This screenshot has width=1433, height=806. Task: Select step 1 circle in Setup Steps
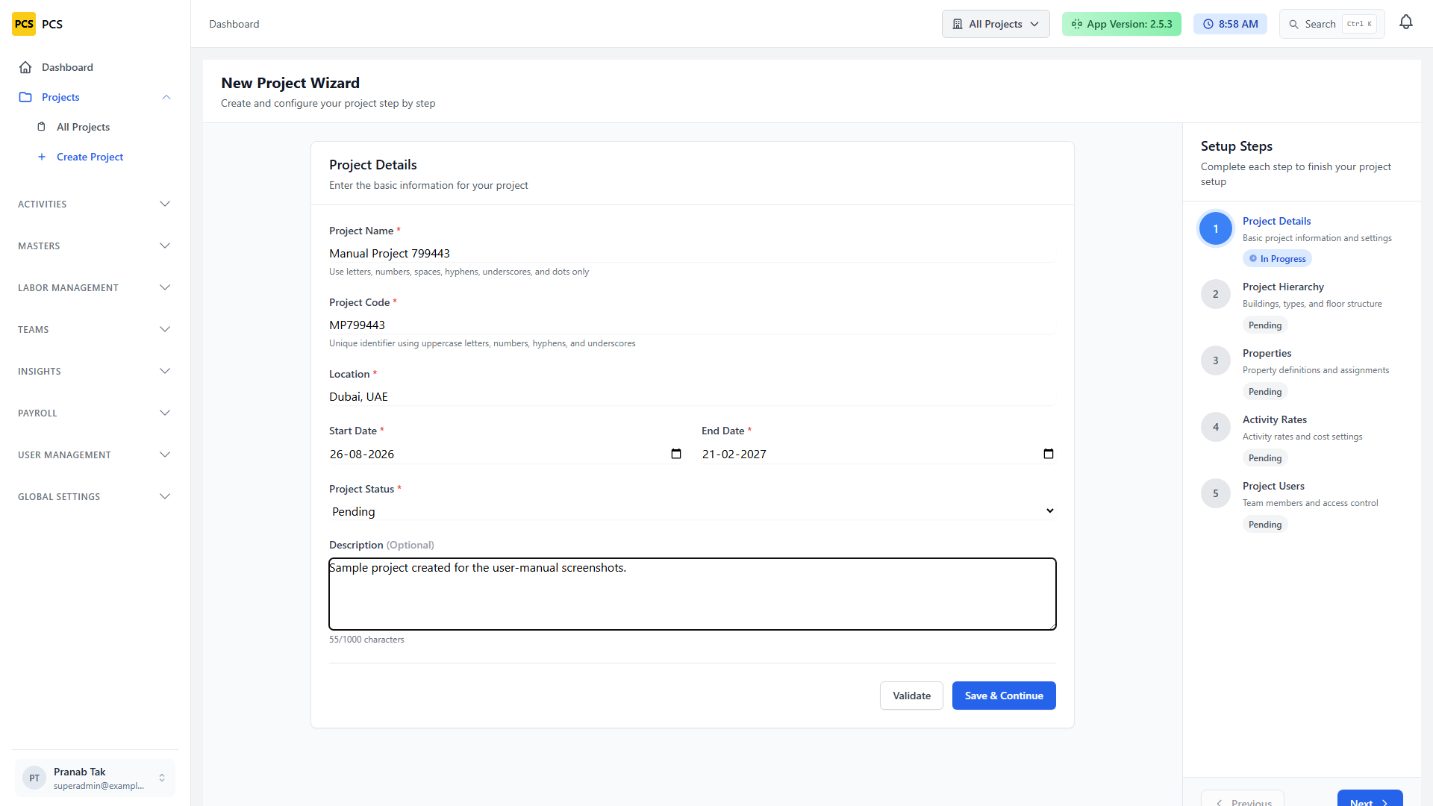1216,228
